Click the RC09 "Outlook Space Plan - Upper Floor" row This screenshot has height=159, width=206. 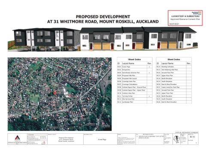point(135,90)
